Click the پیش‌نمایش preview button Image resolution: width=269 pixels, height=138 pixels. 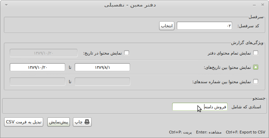59,122
